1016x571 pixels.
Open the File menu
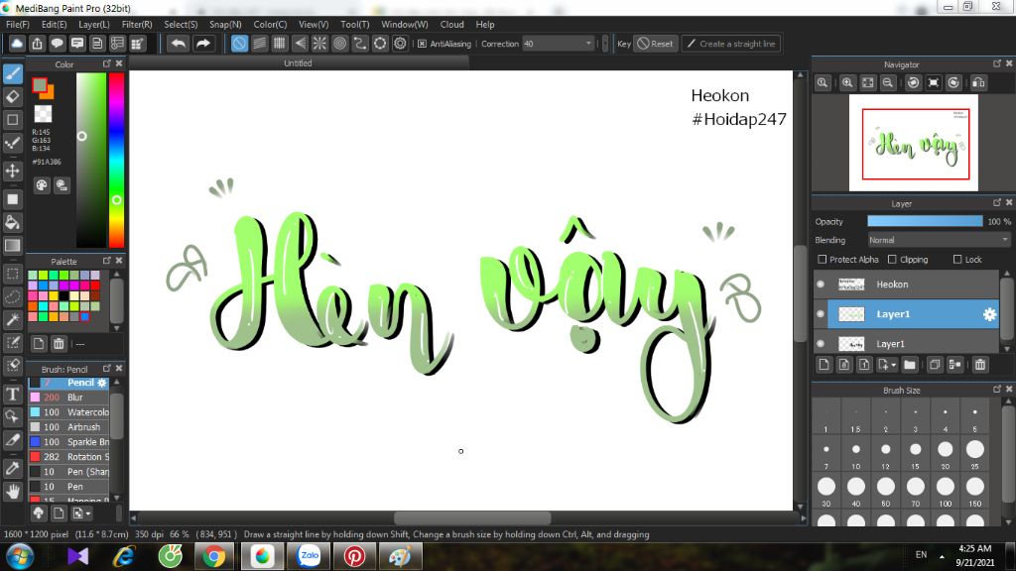(18, 24)
